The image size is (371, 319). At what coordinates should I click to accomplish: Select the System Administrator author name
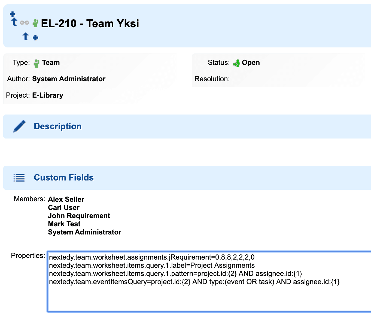tap(69, 79)
